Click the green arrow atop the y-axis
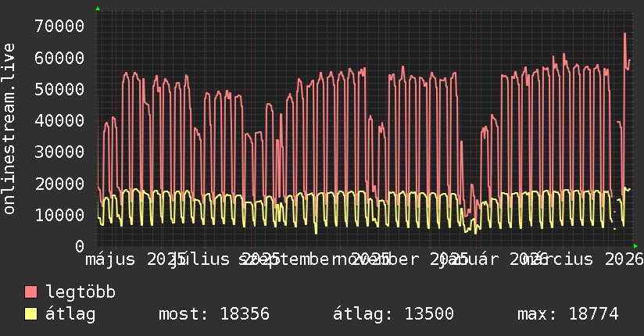 pyautogui.click(x=98, y=9)
